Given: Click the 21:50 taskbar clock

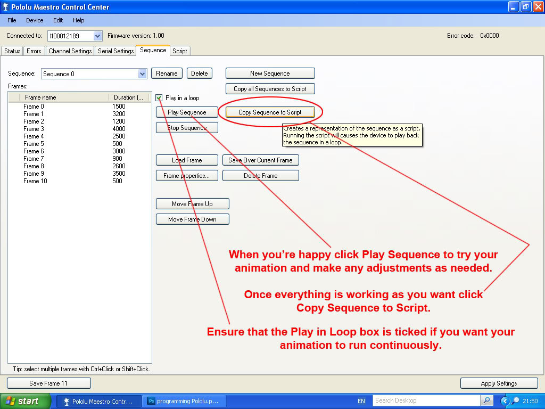Looking at the screenshot, I should (x=530, y=401).
